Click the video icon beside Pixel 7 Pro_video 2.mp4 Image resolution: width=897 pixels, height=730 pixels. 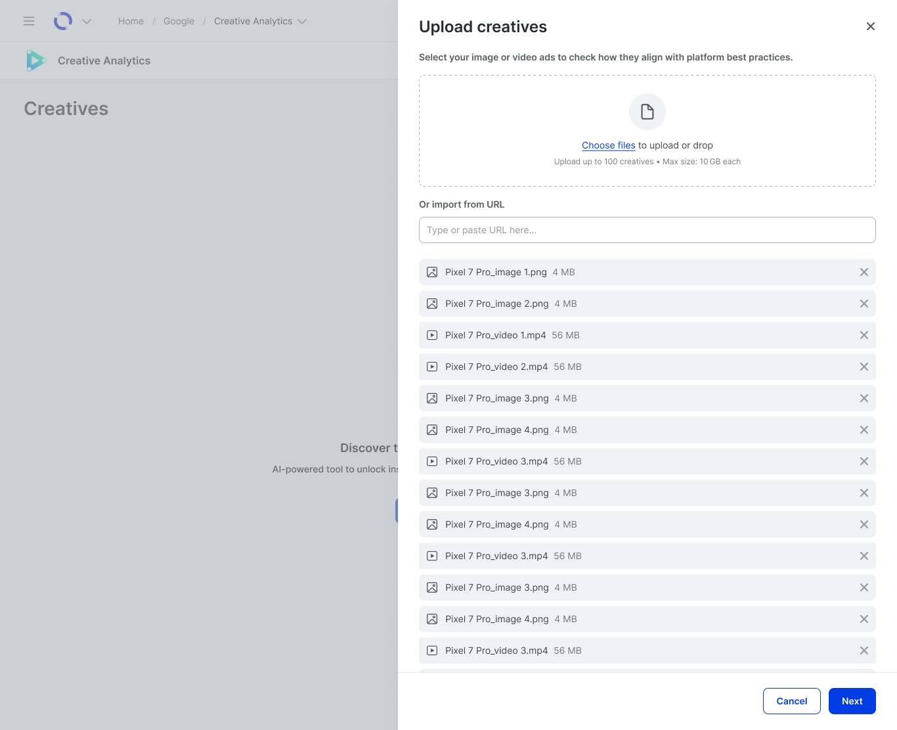pyautogui.click(x=432, y=367)
